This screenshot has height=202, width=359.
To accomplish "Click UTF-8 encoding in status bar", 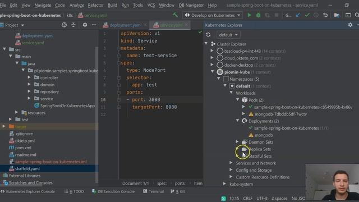I will point(262,198).
